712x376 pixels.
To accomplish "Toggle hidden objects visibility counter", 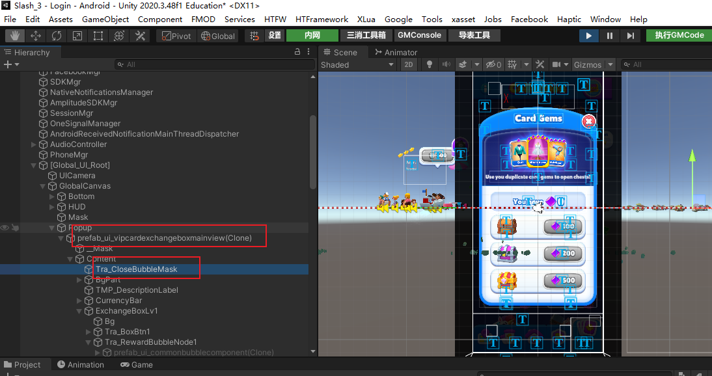I will tap(493, 64).
